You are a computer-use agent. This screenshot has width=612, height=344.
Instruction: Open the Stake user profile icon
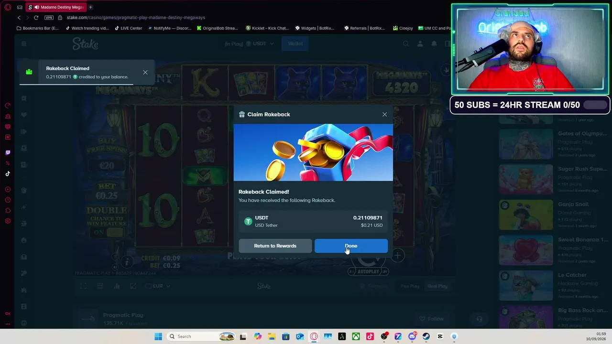(420, 44)
